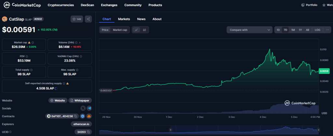333x136 pixels.
Task: Expand Volume (24h) details chevron
Action: click(x=80, y=42)
